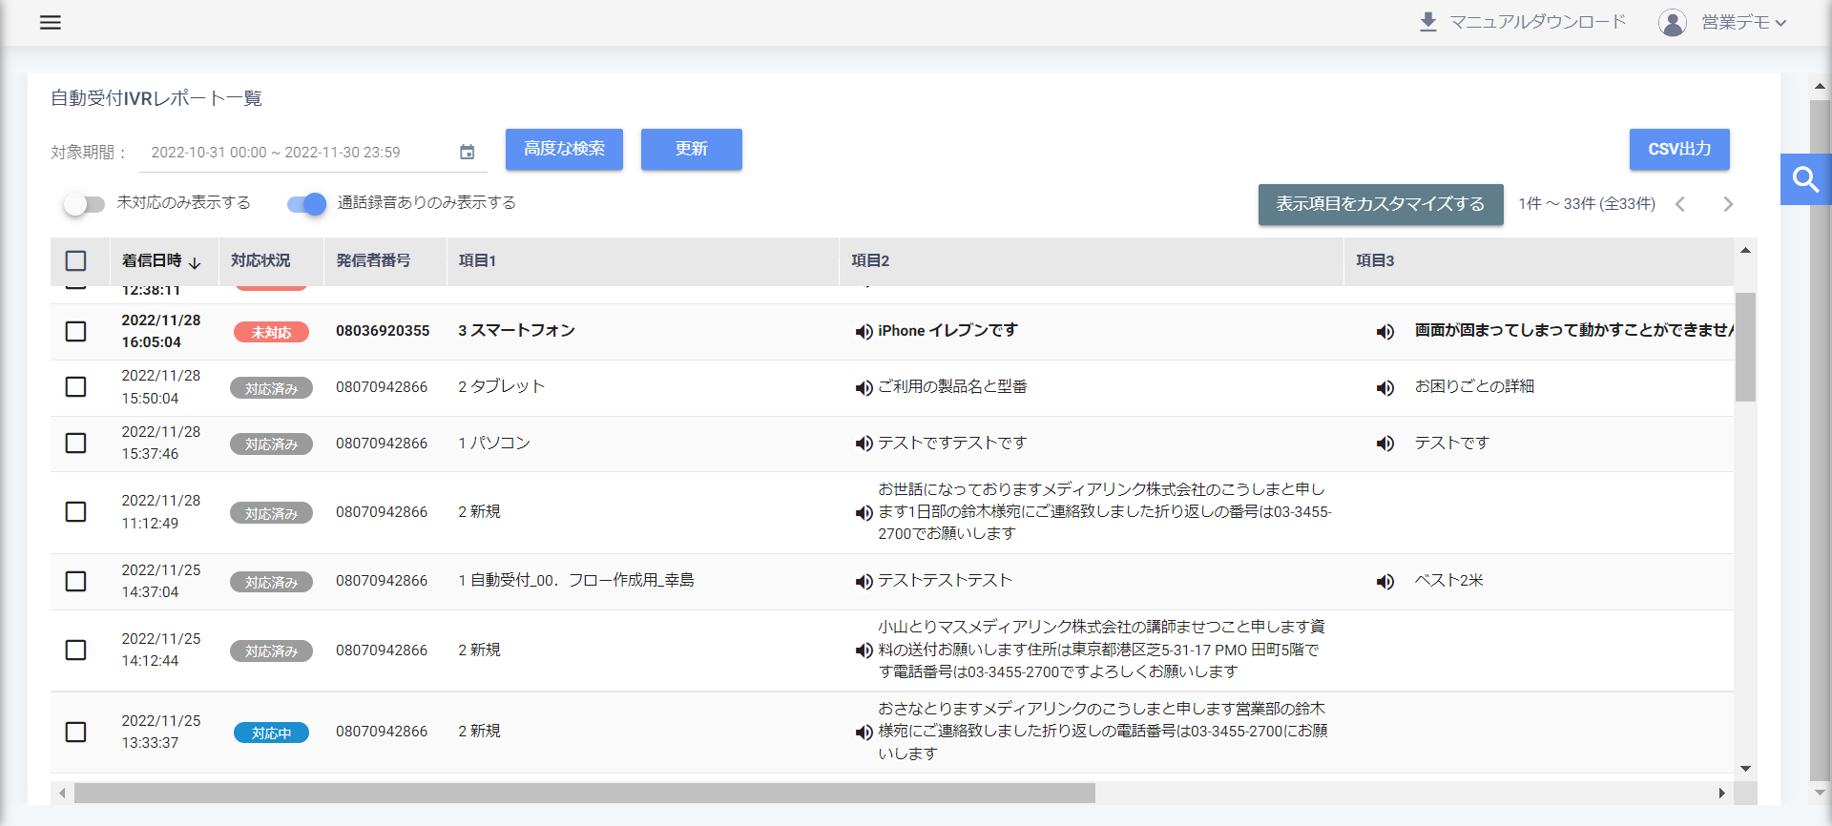Expand the 営業デモ account dropdown
This screenshot has width=1832, height=826.
(x=1743, y=23)
